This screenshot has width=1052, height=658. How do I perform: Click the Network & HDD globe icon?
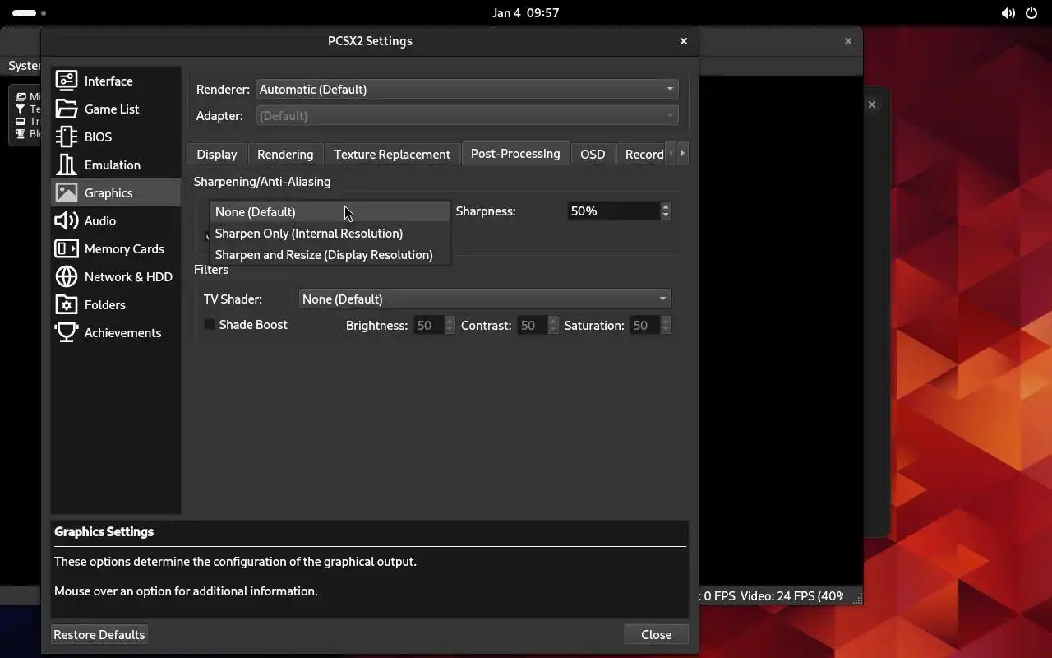[67, 276]
